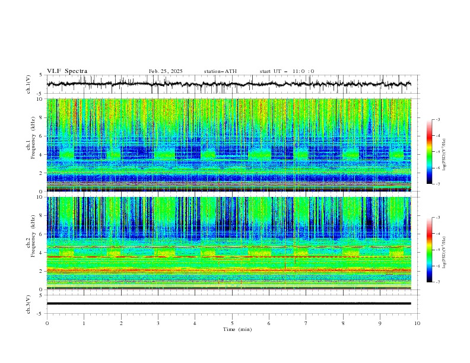Click the upper PSD color scale bar
Screen dimensions: 470x363
[x=430, y=152]
